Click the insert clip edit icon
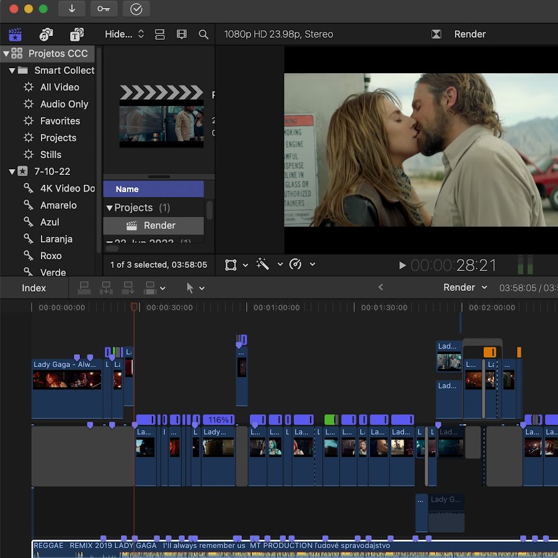Image resolution: width=558 pixels, height=558 pixels. [x=106, y=288]
